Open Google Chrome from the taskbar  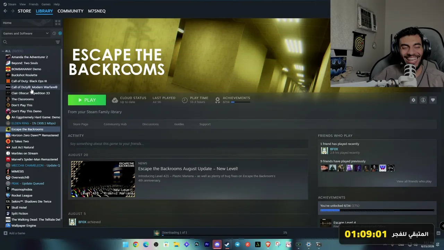pos(136,244)
